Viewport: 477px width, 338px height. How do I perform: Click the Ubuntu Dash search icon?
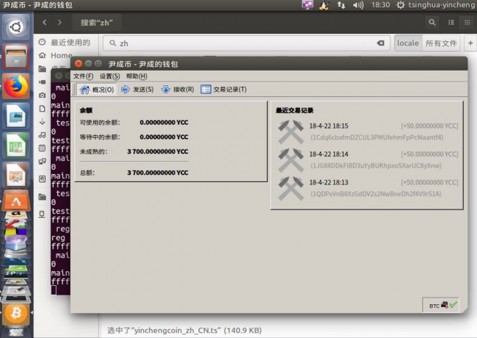coord(15,28)
